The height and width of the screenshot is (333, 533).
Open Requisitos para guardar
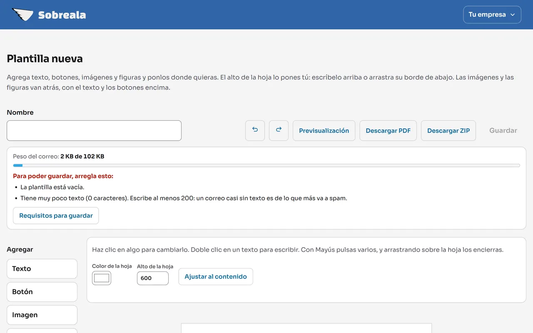56,216
